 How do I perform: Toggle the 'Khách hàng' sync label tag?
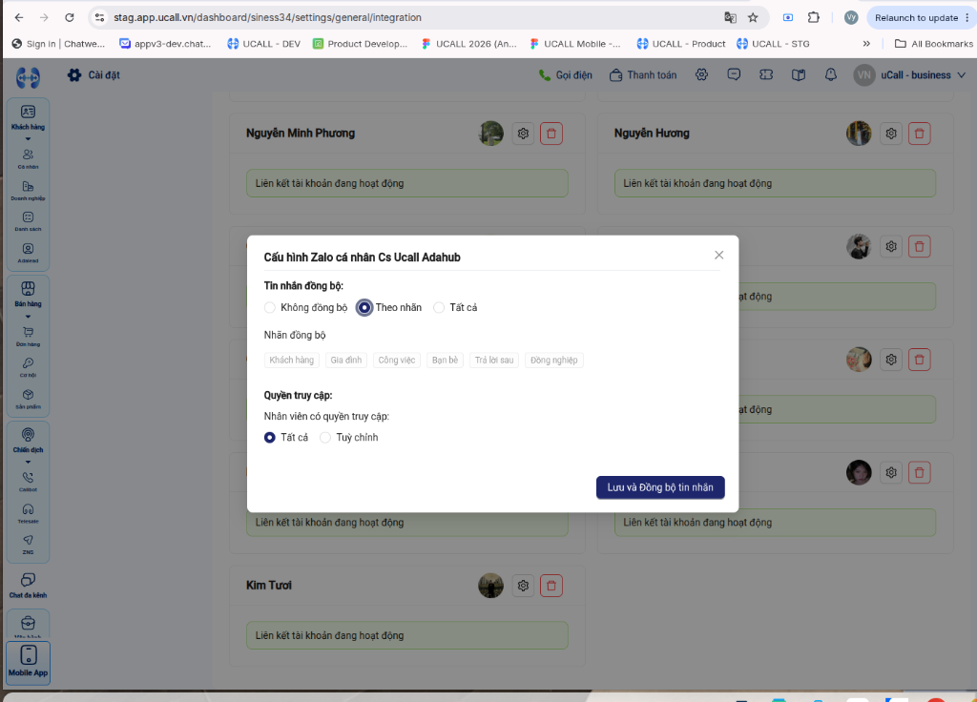[x=292, y=360]
